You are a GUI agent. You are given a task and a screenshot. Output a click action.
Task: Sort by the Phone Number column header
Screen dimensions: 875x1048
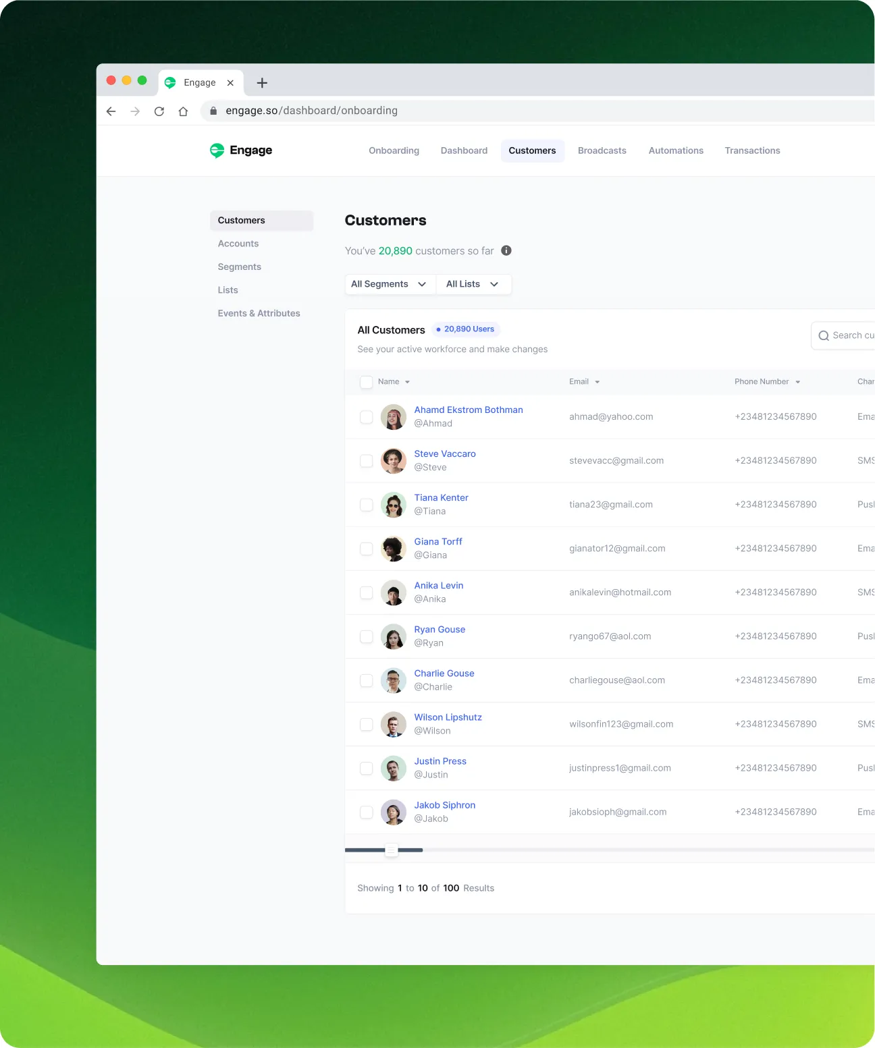click(768, 382)
